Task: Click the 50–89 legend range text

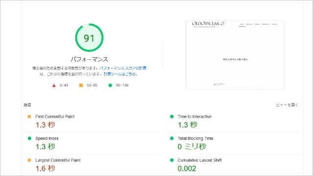Action: (x=92, y=85)
